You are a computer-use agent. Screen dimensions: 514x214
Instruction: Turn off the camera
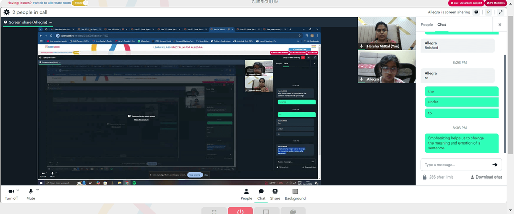tap(11, 194)
